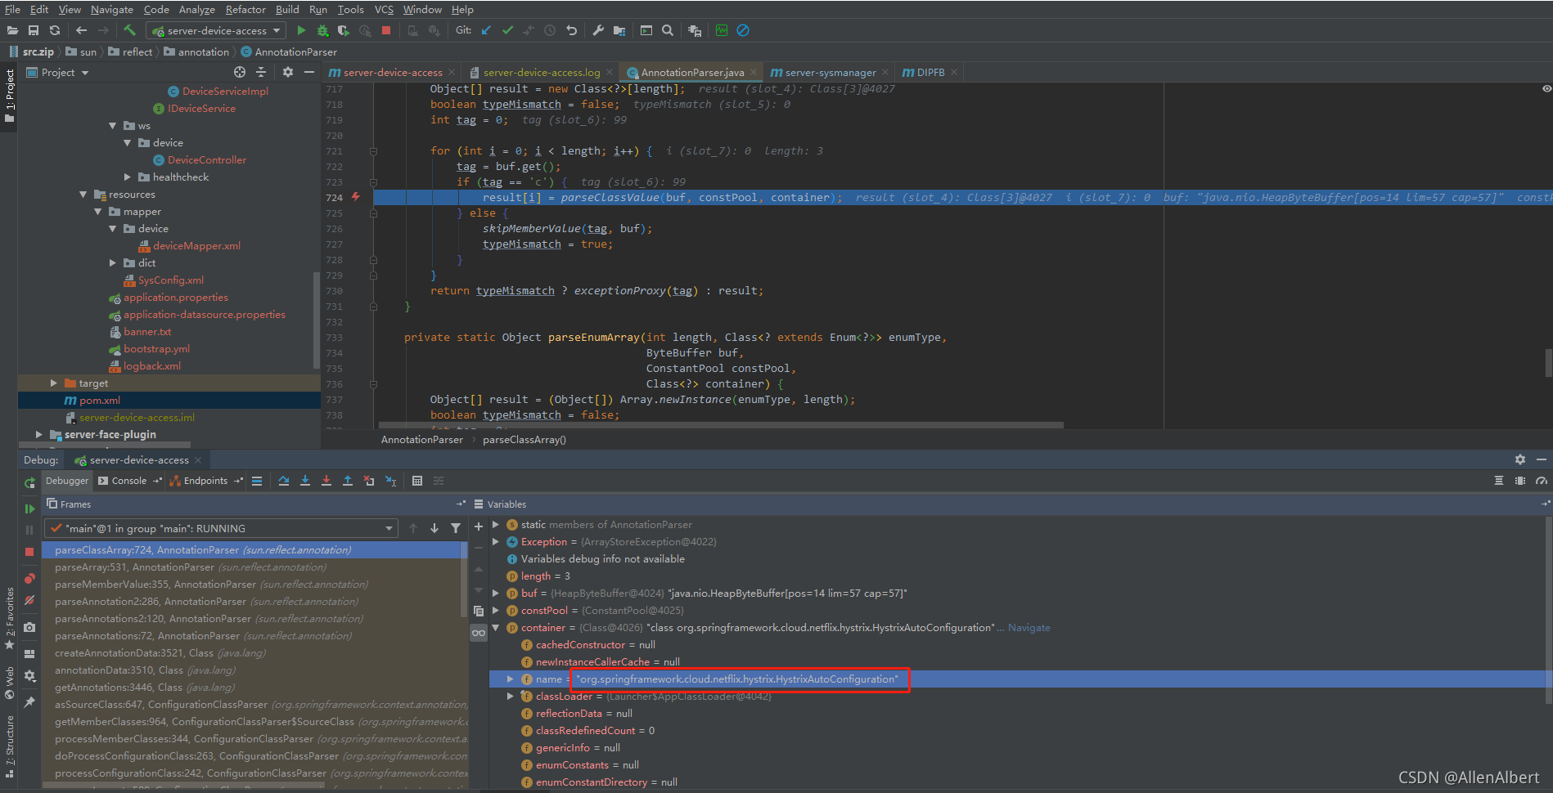Open Project panel settings gear
This screenshot has width=1553, height=793.
[x=287, y=72]
